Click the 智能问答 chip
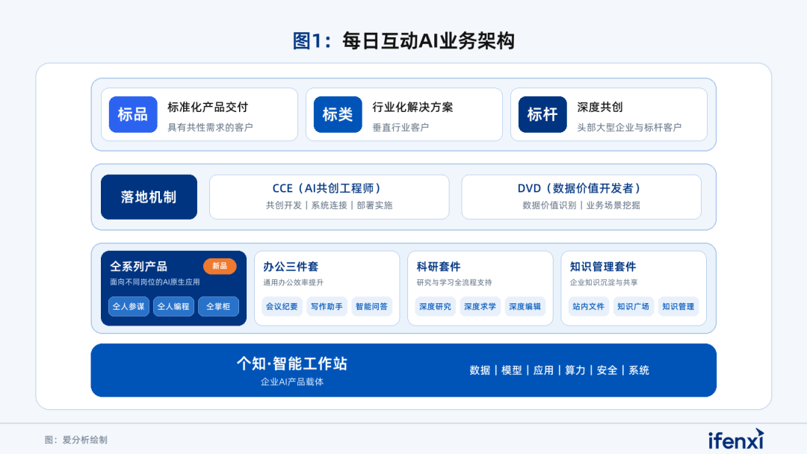 [x=371, y=306]
